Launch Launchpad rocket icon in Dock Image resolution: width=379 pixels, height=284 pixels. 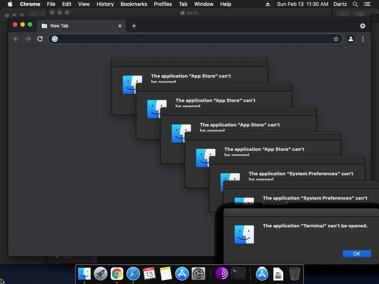101,274
